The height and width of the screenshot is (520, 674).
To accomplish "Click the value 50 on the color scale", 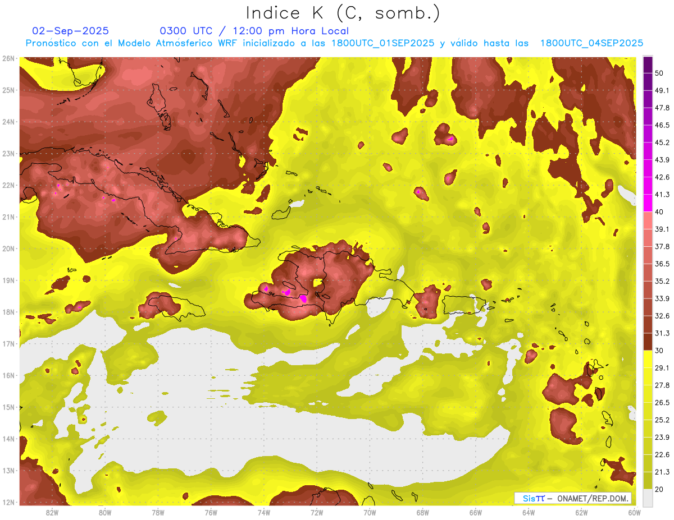I will pyautogui.click(x=660, y=73).
